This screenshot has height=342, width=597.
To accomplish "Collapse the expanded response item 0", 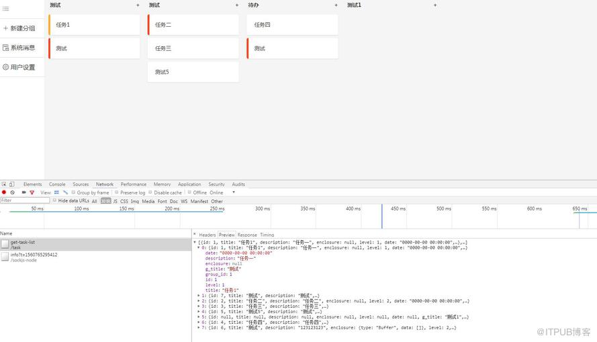I will tap(199, 247).
